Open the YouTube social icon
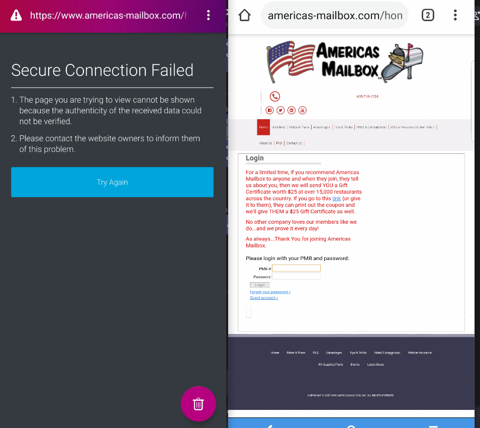Screen dimensions: 480x428 pyautogui.click(x=302, y=110)
